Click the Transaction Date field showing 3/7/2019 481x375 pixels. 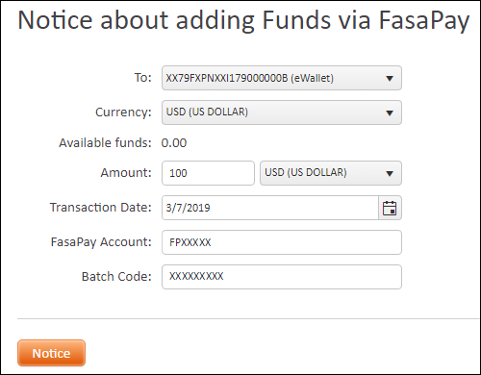[x=270, y=208]
